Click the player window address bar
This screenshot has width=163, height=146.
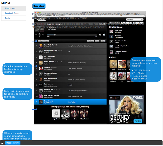(x=90, y=16)
